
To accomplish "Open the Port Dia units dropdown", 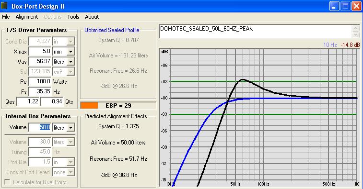I will click(x=70, y=162).
